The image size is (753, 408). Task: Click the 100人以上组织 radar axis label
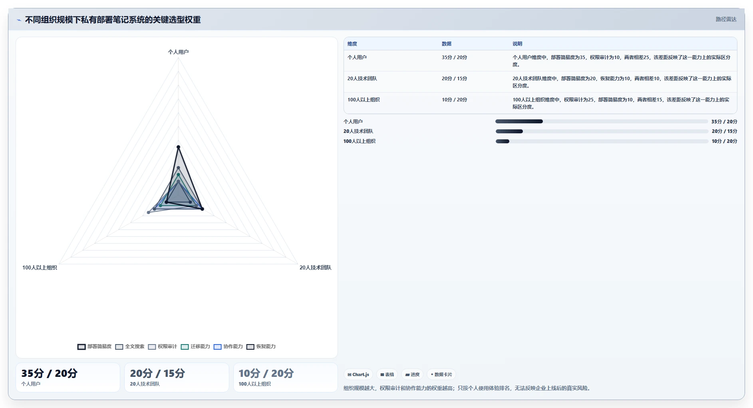click(x=40, y=268)
